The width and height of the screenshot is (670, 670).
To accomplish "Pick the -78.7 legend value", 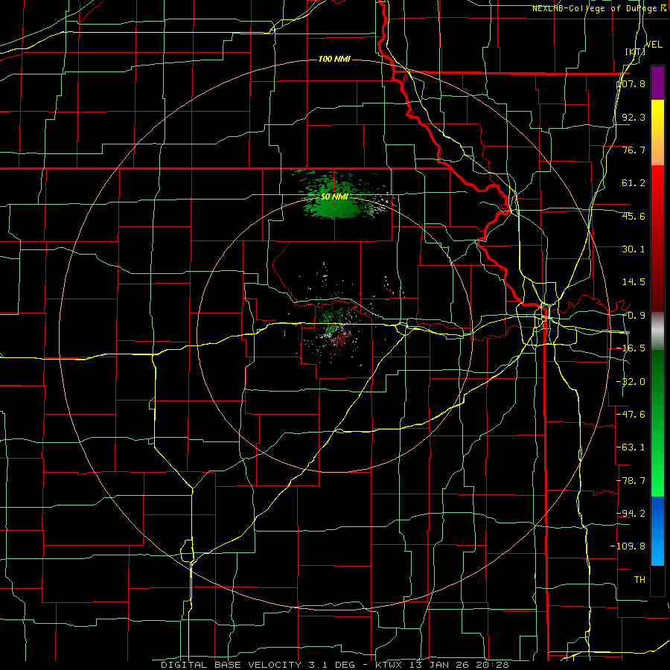I will click(631, 481).
